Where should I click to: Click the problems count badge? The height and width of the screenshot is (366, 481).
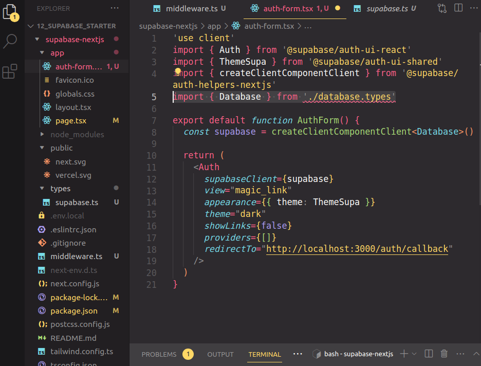188,354
